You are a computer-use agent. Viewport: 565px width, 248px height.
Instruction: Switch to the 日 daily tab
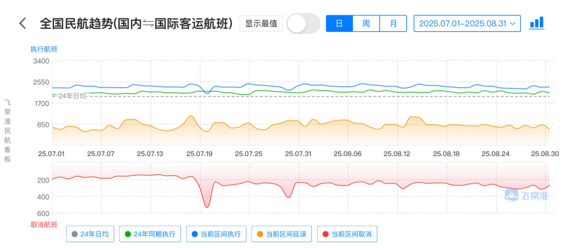[339, 24]
